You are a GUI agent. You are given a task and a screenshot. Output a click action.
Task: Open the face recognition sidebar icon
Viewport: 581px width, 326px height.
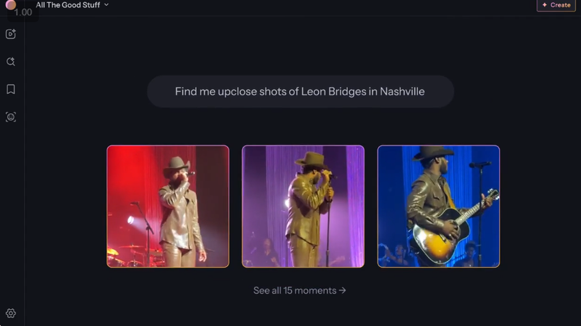10,117
